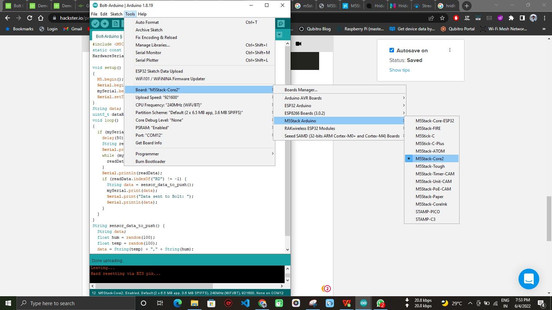
Task: Open File Explorer from the taskbar
Action: (194, 303)
